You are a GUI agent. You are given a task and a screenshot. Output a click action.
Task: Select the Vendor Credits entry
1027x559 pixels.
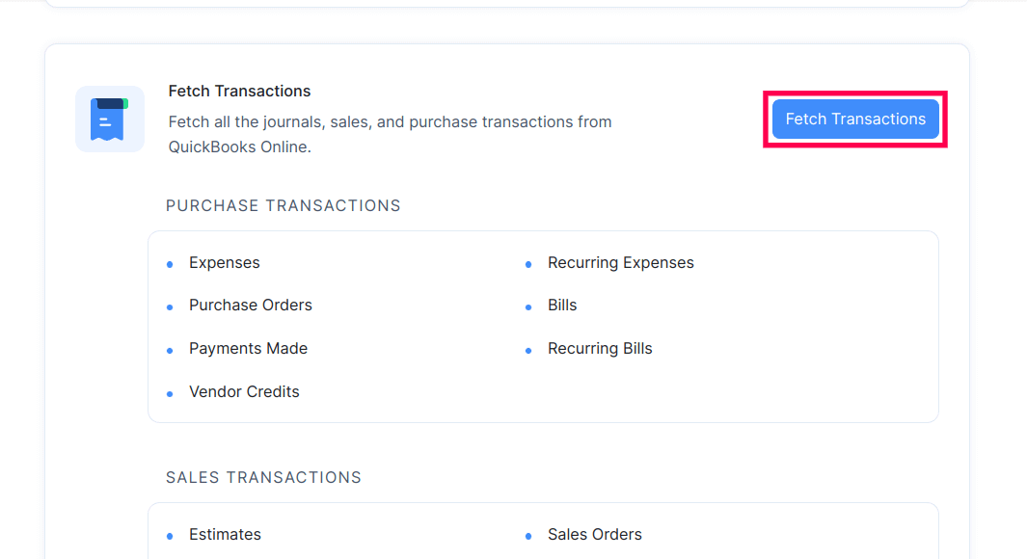pyautogui.click(x=244, y=391)
